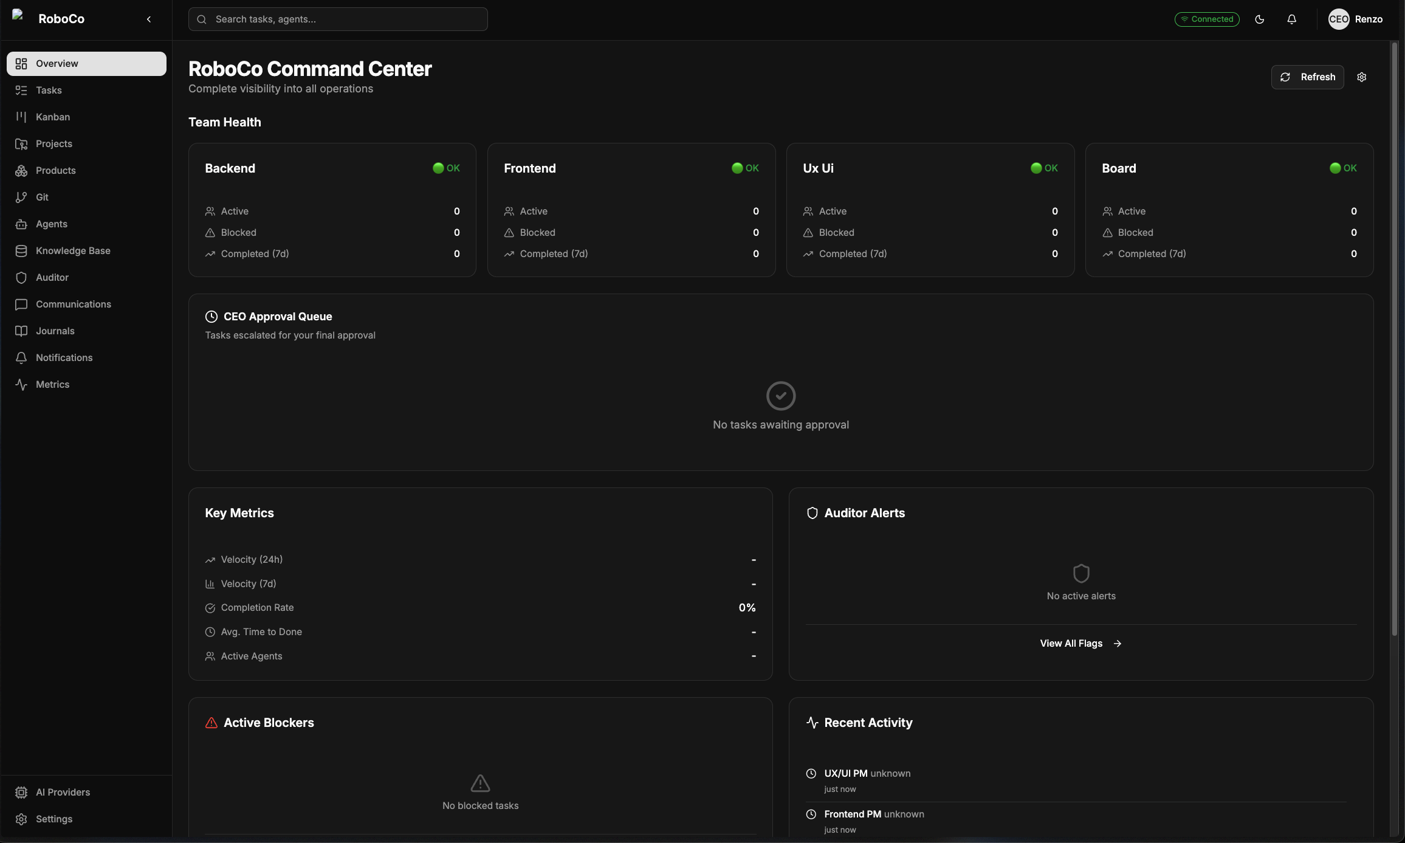Click the RoboCo logo image
Screen dimensions: 1405x843
18,16
